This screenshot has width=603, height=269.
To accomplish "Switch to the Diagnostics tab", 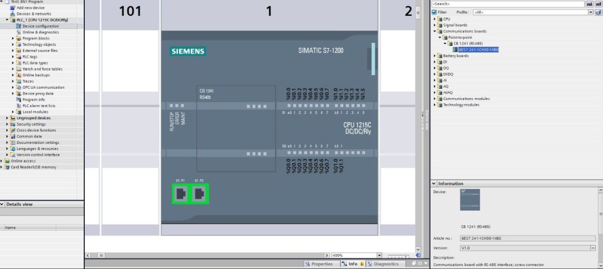I will (386, 264).
